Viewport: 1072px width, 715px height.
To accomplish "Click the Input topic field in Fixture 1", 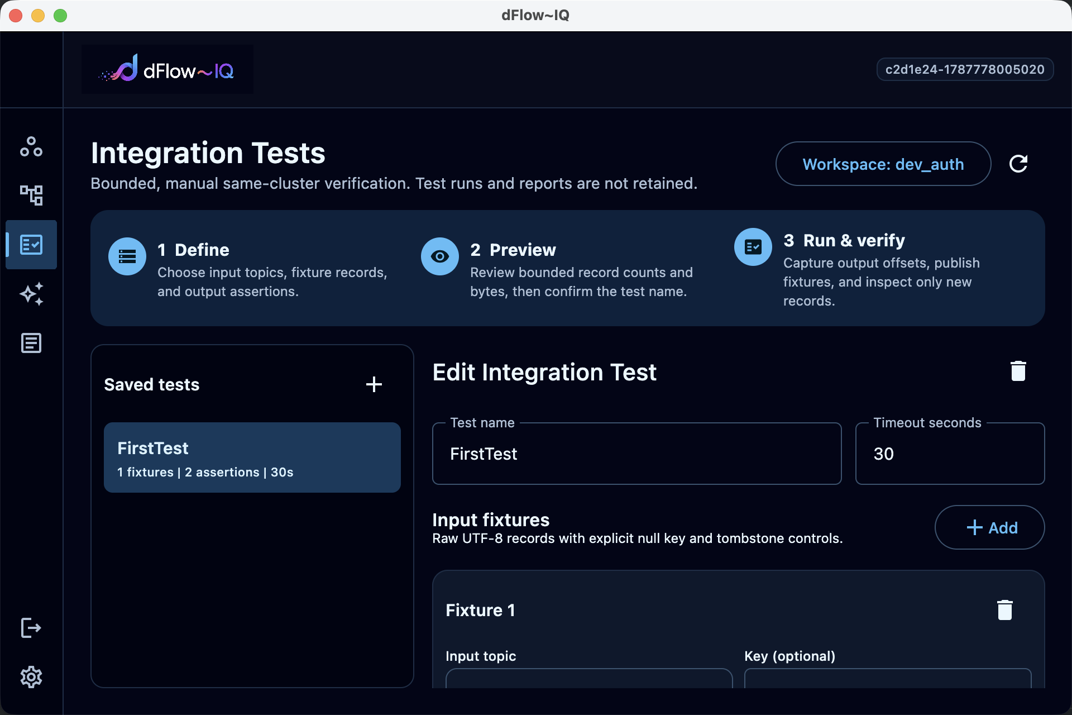I will click(589, 678).
